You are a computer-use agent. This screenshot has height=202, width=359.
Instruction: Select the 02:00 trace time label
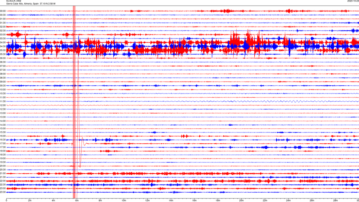coord(3,27)
